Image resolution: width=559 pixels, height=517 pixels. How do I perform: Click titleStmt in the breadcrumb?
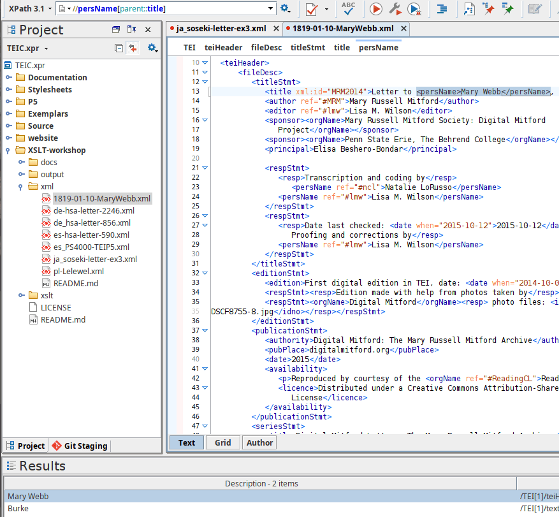point(308,48)
